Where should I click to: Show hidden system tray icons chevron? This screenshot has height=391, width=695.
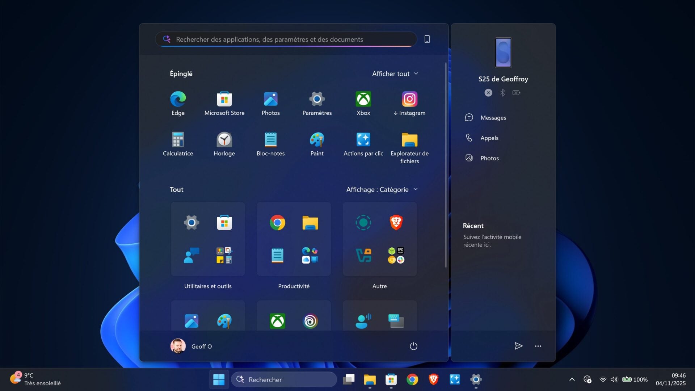[572, 379]
